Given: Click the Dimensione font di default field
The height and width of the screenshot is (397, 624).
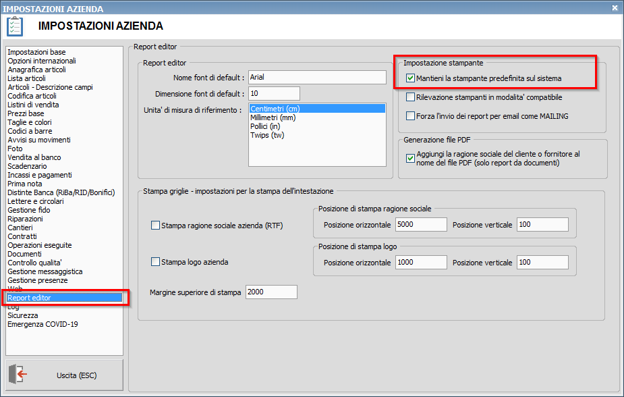Looking at the screenshot, I should [274, 94].
